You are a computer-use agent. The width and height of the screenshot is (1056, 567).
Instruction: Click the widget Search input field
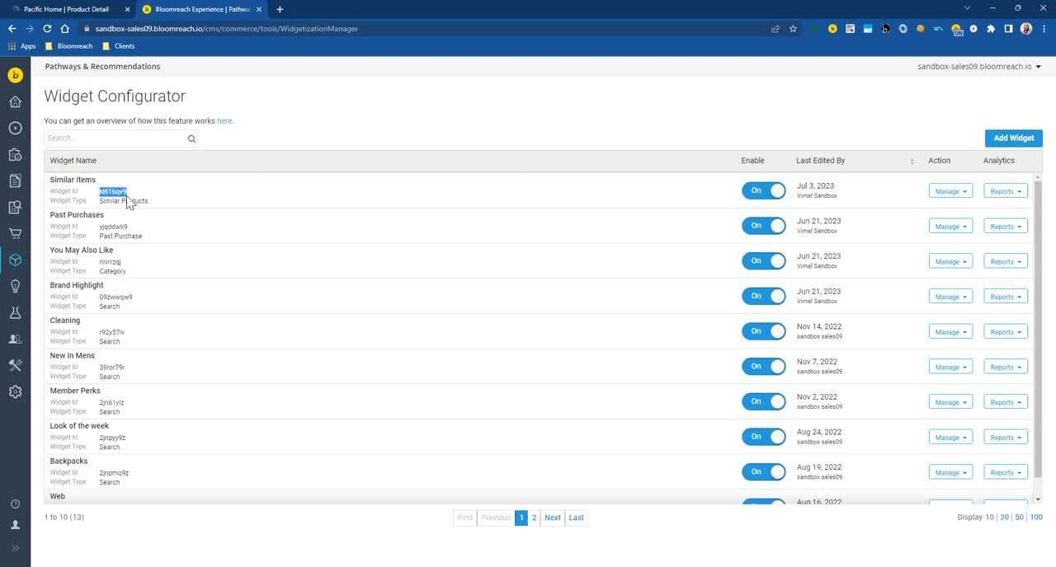tap(114, 138)
